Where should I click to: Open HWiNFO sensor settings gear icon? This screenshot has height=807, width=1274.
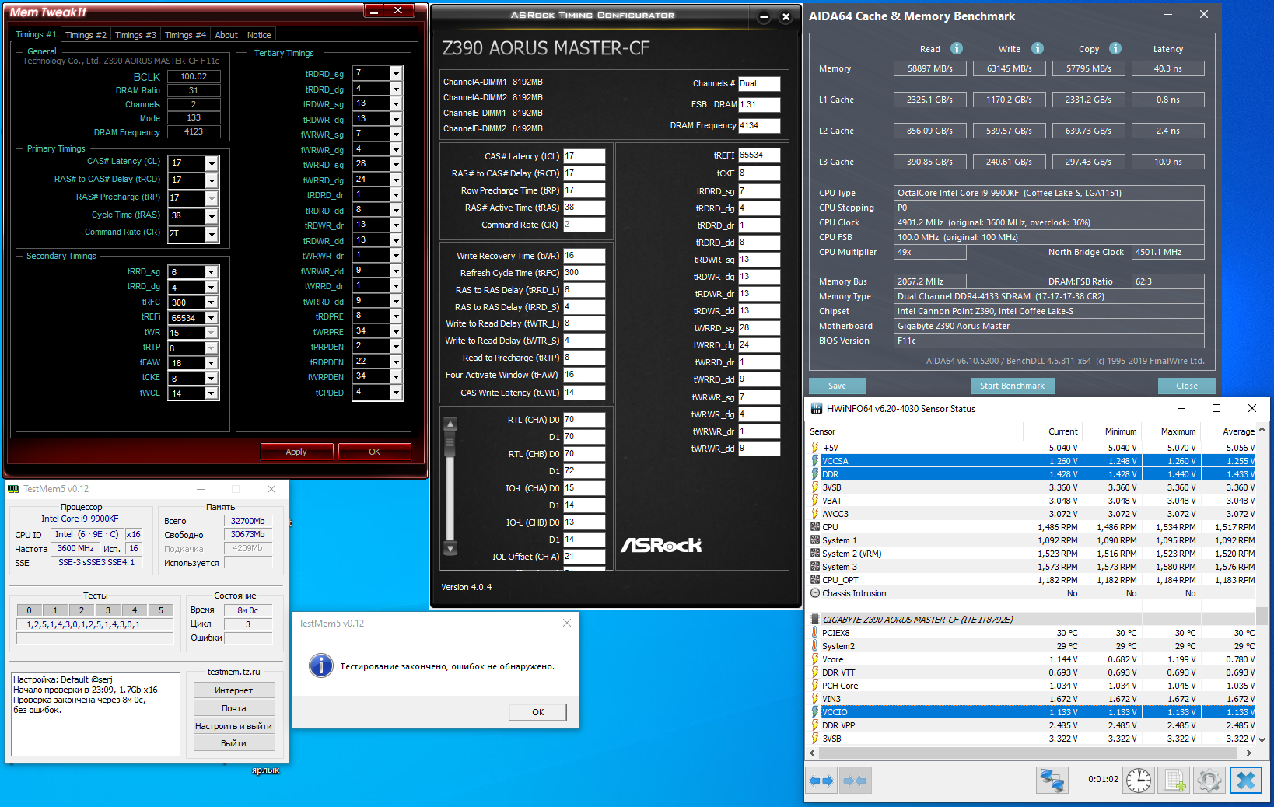1209,780
